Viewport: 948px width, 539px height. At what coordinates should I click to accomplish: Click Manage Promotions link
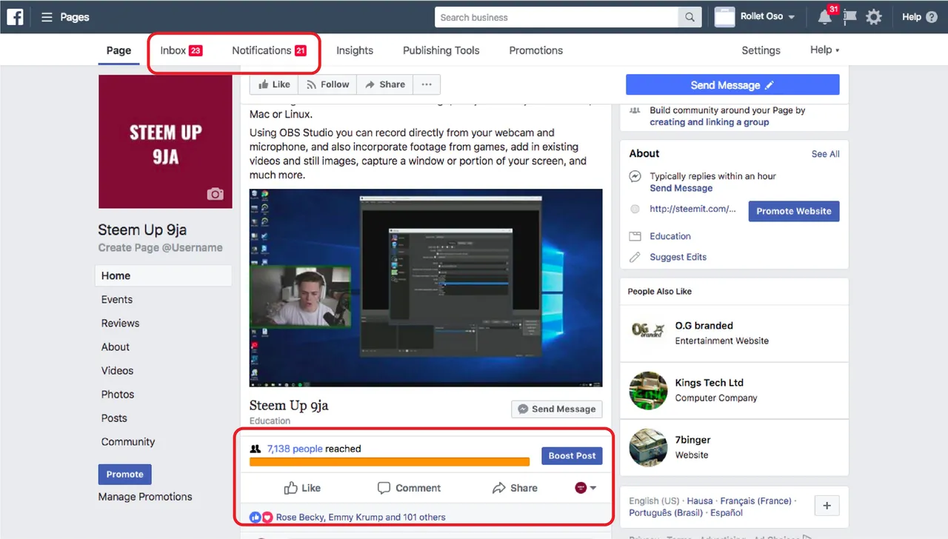tap(145, 497)
